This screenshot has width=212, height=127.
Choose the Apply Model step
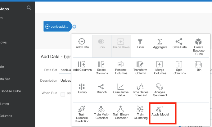160,111
